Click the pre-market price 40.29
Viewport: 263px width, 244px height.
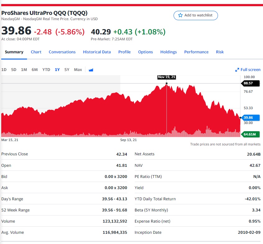point(101,32)
